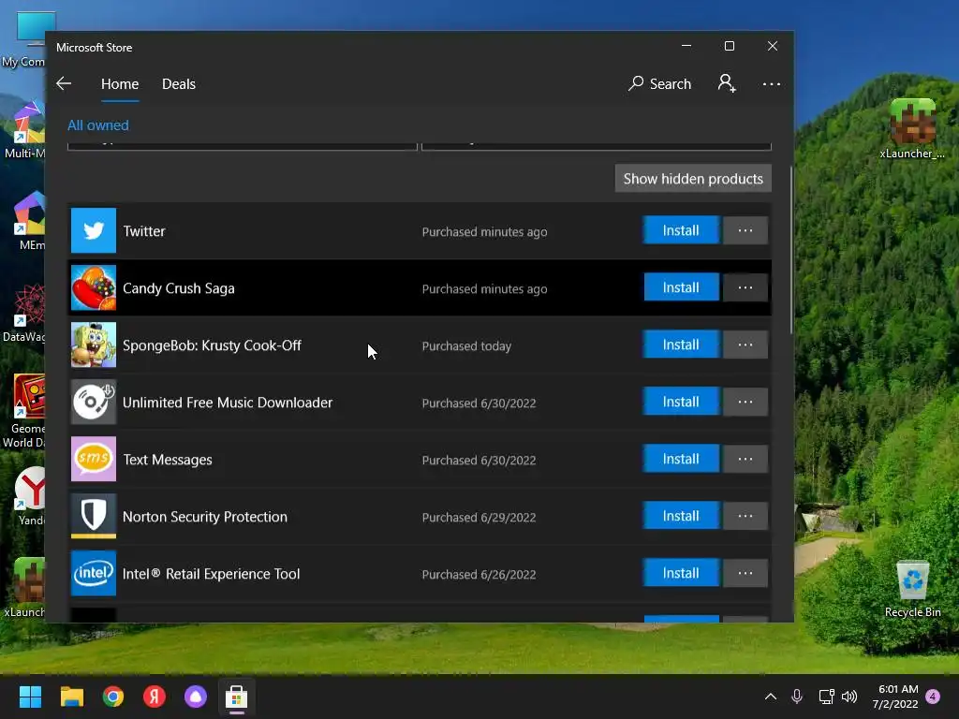Open more options for Candy Crush Saga
Viewport: 959px width, 719px height.
click(745, 287)
